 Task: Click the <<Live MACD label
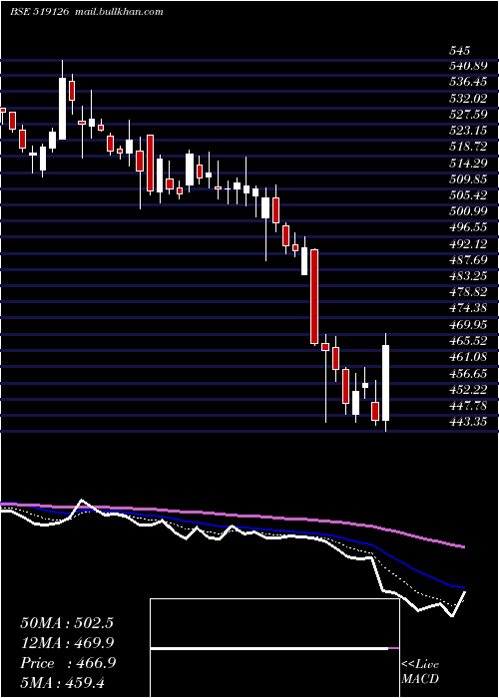coord(420,672)
